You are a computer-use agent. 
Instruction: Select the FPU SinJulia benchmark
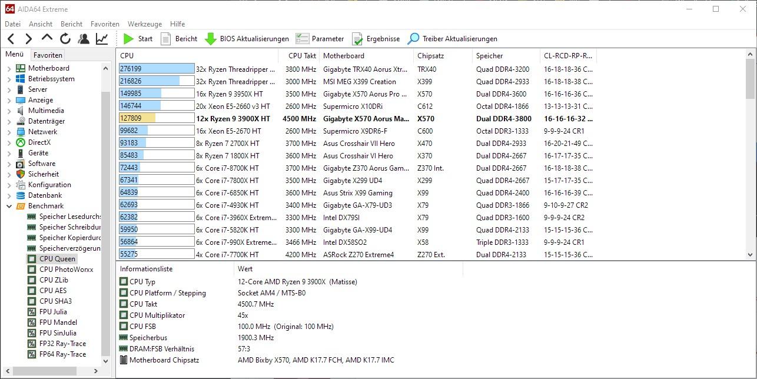[x=52, y=333]
